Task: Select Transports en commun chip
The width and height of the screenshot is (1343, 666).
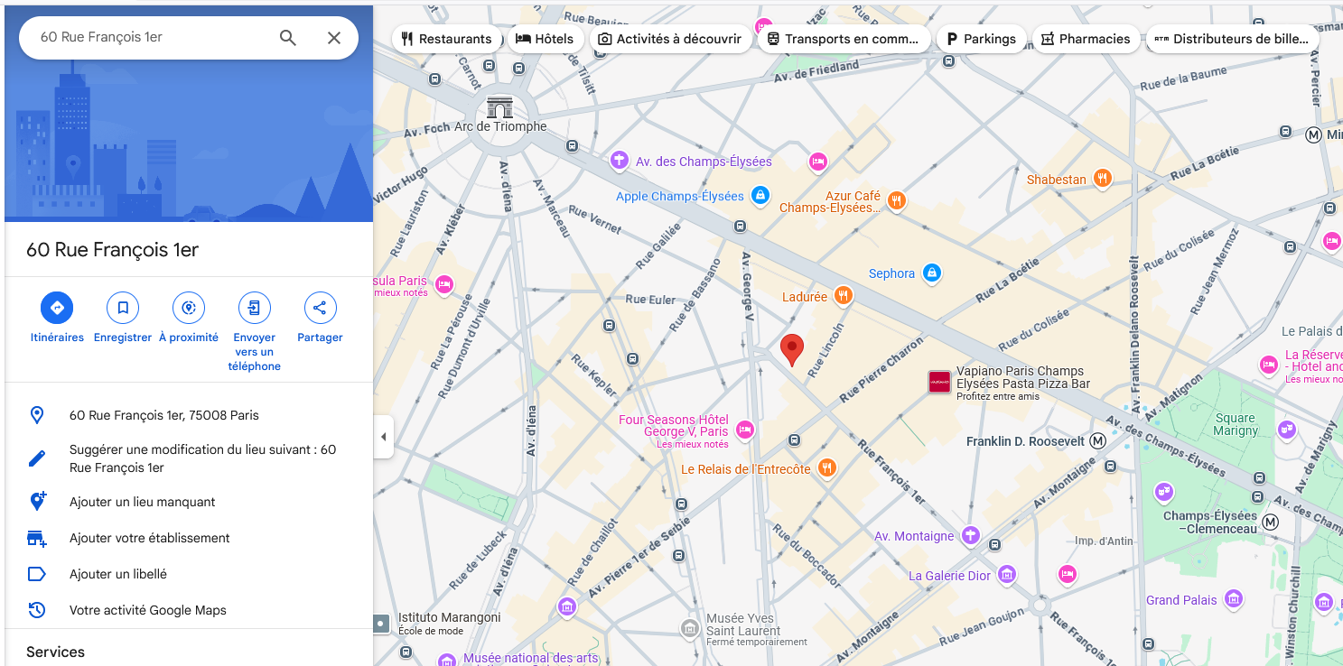Action: [844, 39]
